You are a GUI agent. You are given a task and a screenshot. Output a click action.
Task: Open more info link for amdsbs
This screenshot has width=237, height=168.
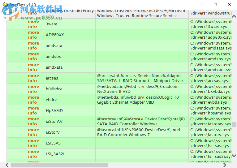[x=33, y=56]
